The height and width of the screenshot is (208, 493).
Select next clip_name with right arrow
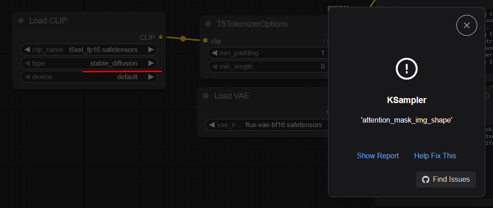[x=151, y=50]
